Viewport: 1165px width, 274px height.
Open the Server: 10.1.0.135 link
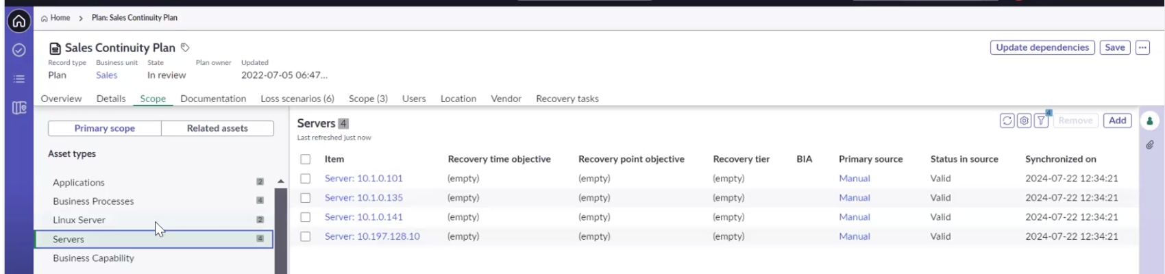click(x=364, y=197)
